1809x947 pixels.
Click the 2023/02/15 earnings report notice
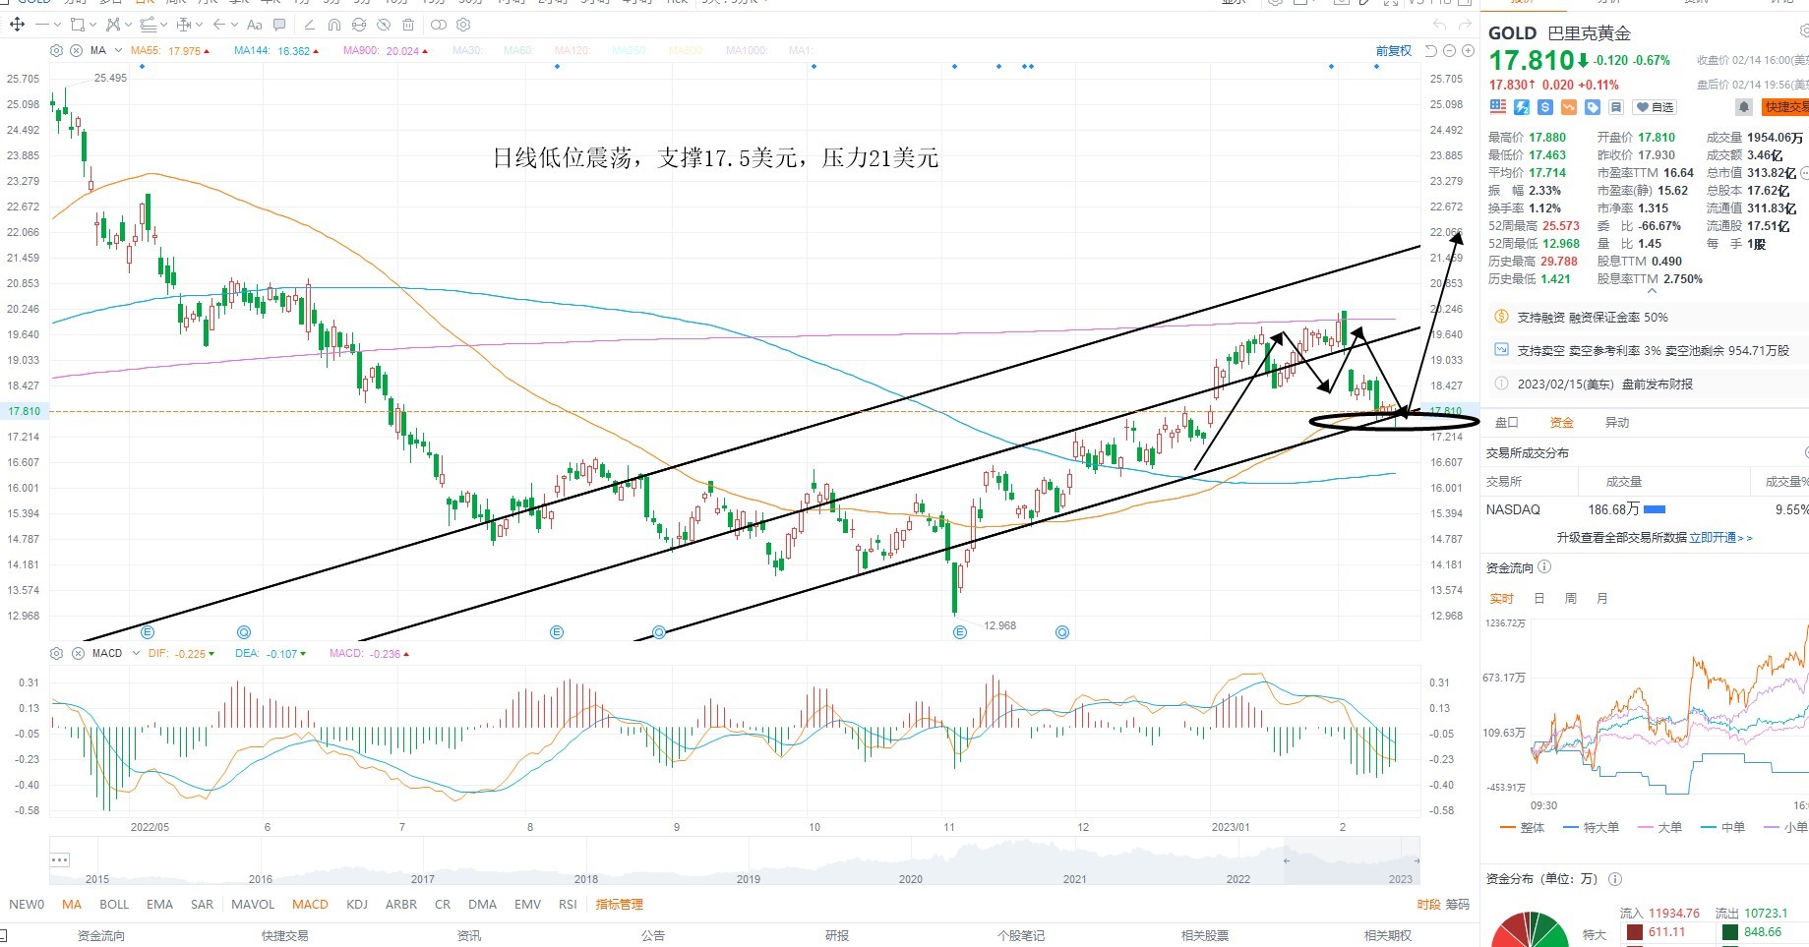point(1604,384)
